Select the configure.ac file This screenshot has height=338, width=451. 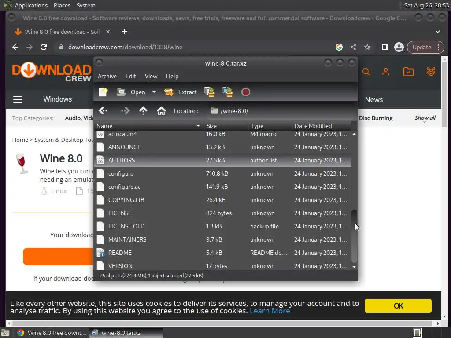[222, 187]
